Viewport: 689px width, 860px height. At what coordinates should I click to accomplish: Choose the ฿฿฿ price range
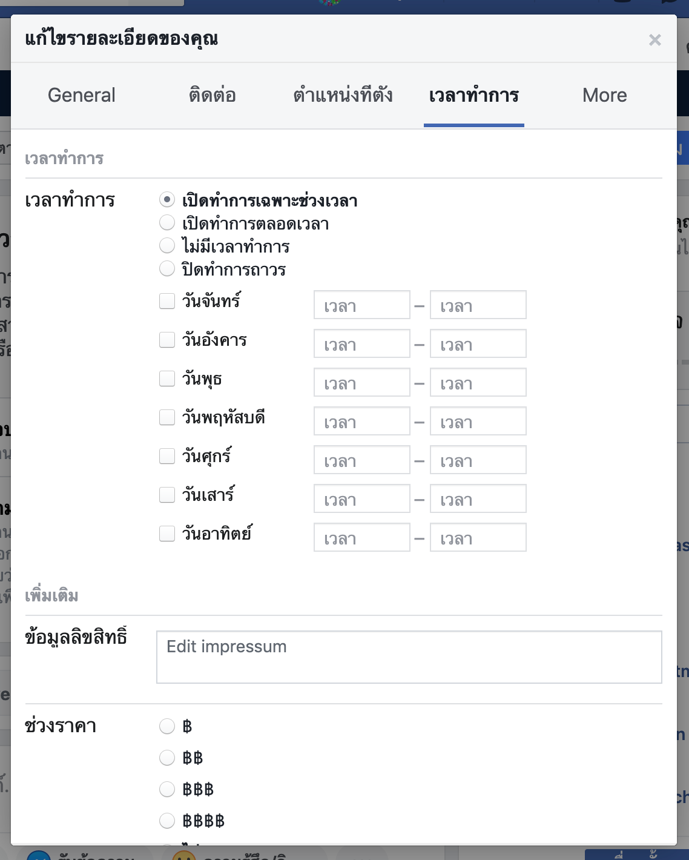pos(167,789)
